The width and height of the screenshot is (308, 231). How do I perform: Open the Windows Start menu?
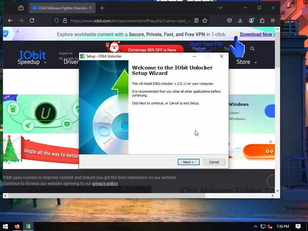[x=5, y=226]
